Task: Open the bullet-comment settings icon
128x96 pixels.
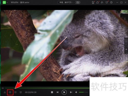Action: click(21, 92)
